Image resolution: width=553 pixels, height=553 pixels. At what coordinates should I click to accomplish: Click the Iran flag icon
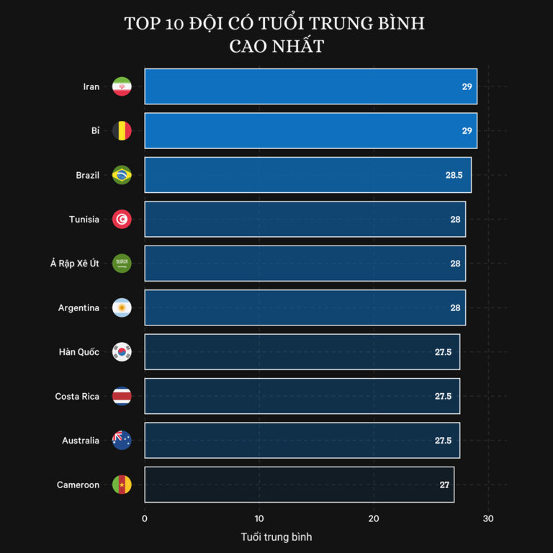(x=122, y=86)
